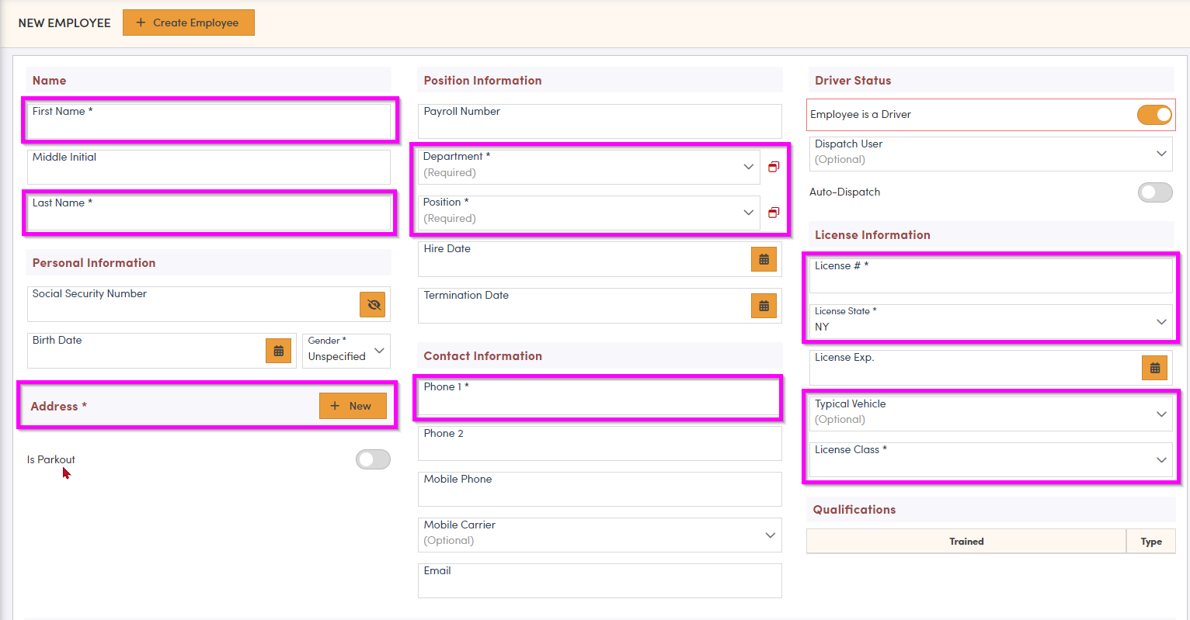The height and width of the screenshot is (620, 1190).
Task: Click the plus icon in Create Employee
Action: [141, 23]
